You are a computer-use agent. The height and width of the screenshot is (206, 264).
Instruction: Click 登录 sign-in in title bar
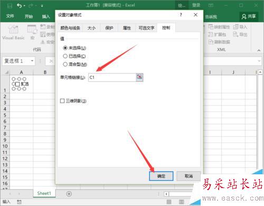196,5
